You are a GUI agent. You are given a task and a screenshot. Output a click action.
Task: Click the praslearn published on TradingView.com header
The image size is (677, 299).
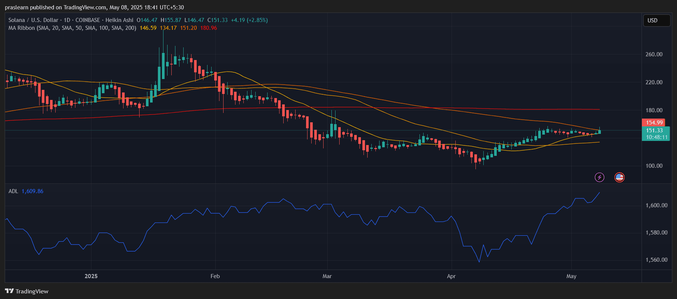pos(94,7)
